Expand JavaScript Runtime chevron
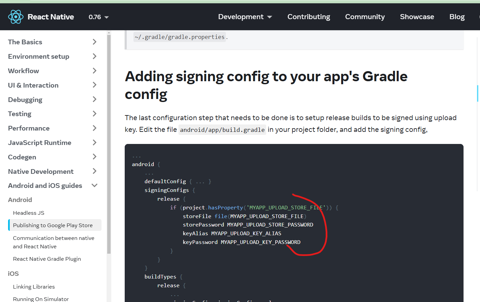The image size is (480, 302). point(94,143)
